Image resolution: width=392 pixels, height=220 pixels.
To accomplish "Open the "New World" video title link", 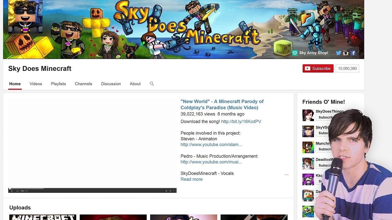I will [222, 105].
